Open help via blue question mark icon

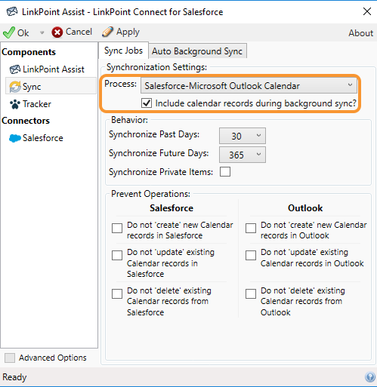370,377
